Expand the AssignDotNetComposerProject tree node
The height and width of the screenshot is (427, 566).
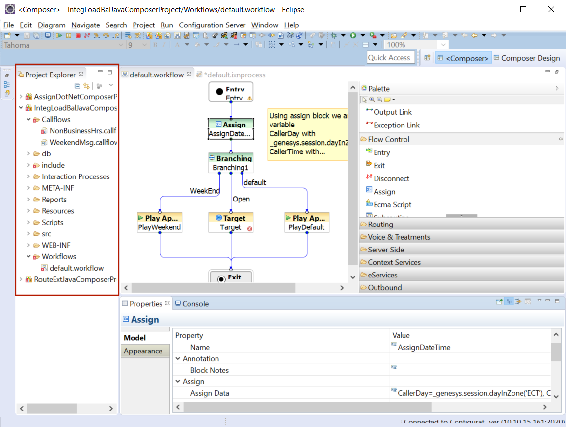(21, 96)
